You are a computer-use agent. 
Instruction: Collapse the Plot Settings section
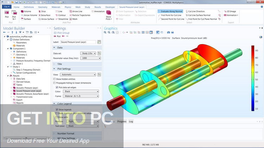[x=54, y=69]
